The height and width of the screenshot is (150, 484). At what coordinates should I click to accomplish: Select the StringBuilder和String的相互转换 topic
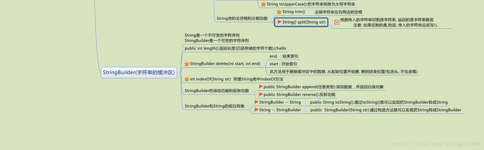click(x=215, y=106)
